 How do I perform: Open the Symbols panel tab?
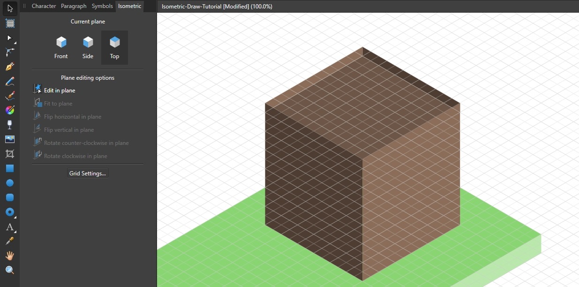point(102,6)
